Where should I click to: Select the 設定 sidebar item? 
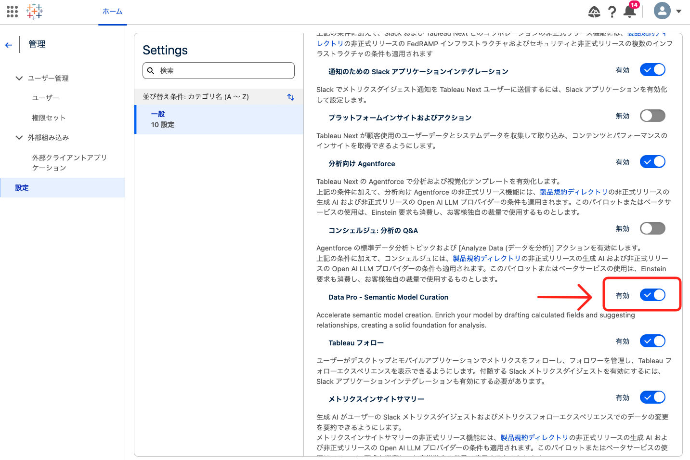pos(63,187)
